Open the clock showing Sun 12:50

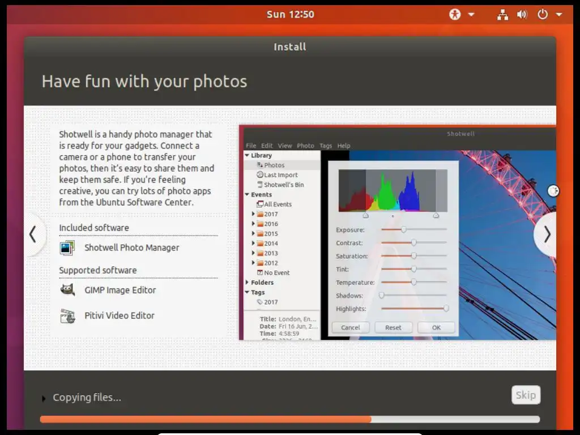291,14
